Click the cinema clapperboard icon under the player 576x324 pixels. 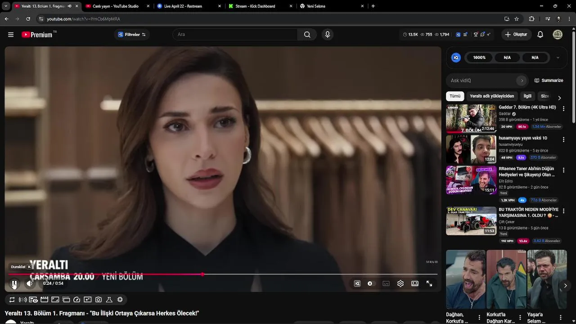point(45,300)
